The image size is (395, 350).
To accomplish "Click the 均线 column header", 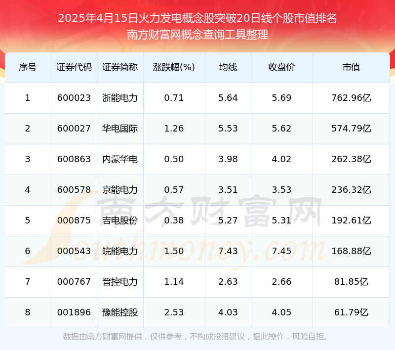I will 228,67.
